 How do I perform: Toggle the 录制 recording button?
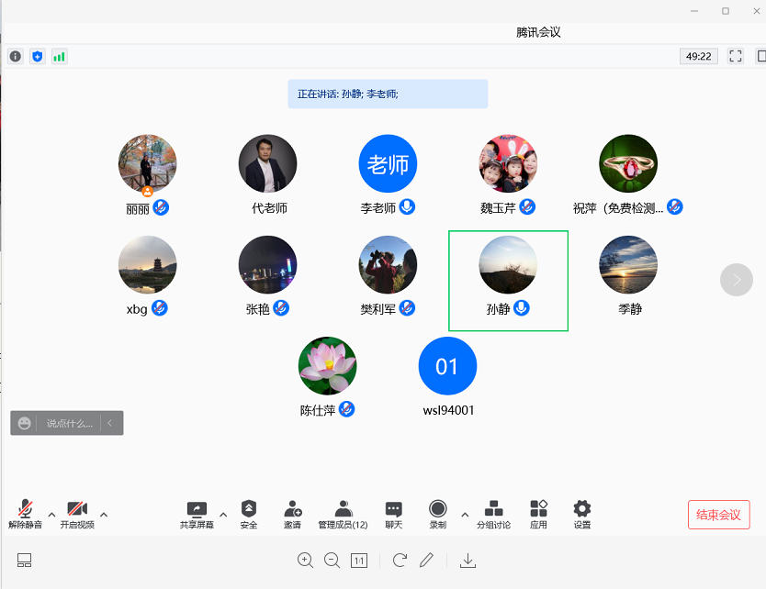click(x=438, y=514)
